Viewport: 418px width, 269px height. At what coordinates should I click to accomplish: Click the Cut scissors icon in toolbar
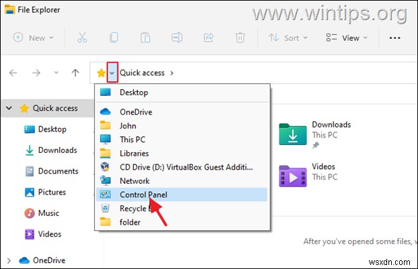point(82,38)
